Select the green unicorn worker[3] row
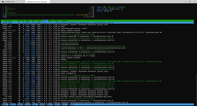197x106 pixels. coord(97,50)
